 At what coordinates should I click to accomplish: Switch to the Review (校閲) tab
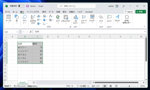(58, 12)
